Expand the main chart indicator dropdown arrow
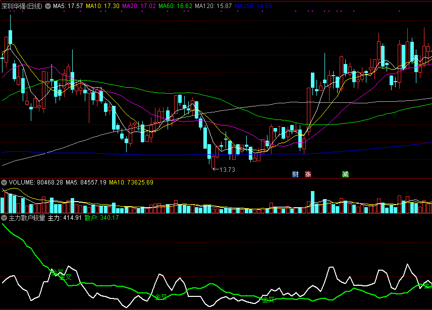This screenshot has width=432, height=310. click(48, 6)
